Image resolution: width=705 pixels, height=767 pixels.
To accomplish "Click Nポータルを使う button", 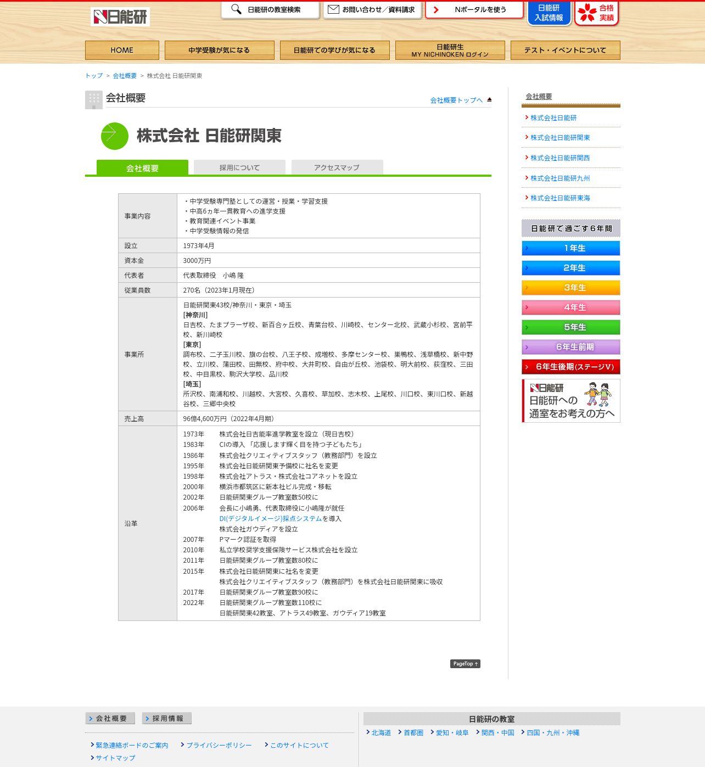I will [474, 10].
